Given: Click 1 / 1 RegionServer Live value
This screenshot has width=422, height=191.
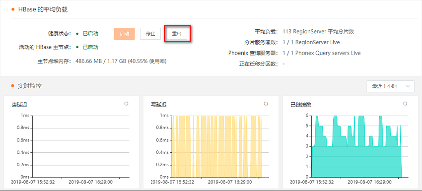Looking at the screenshot, I should [x=311, y=42].
